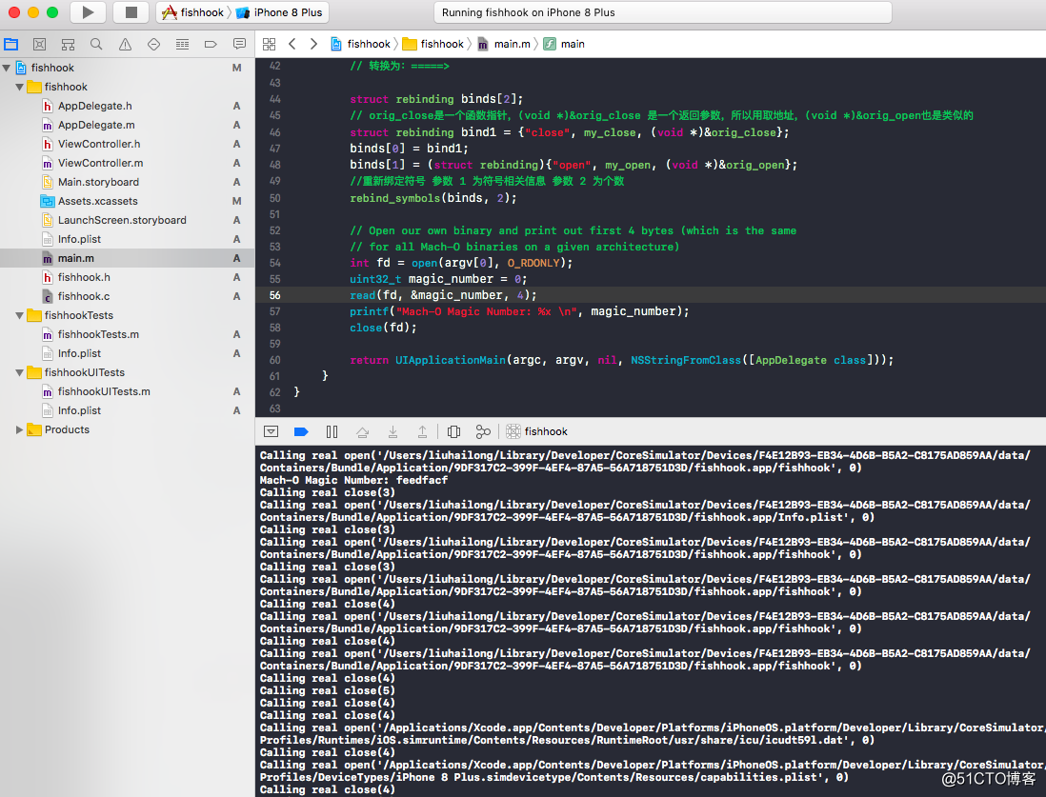The width and height of the screenshot is (1046, 797).
Task: Choose the iPhone 8 Plus destination
Action: click(279, 12)
